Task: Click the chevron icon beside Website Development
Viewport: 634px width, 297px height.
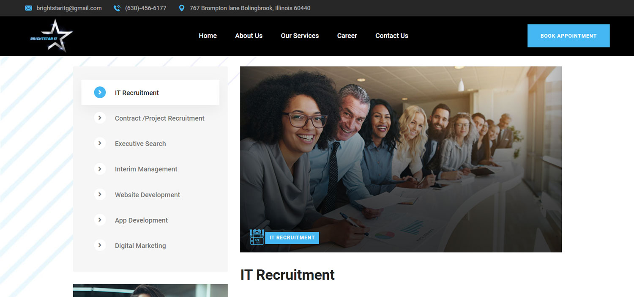Action: click(x=100, y=195)
